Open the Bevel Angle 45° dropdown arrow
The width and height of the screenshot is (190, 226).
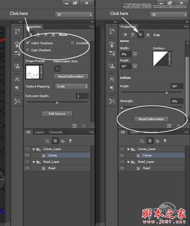click(x=135, y=66)
